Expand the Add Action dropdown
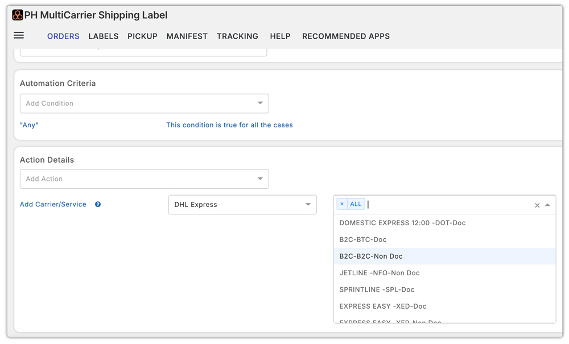Viewport: 569px width, 344px height. coord(144,179)
